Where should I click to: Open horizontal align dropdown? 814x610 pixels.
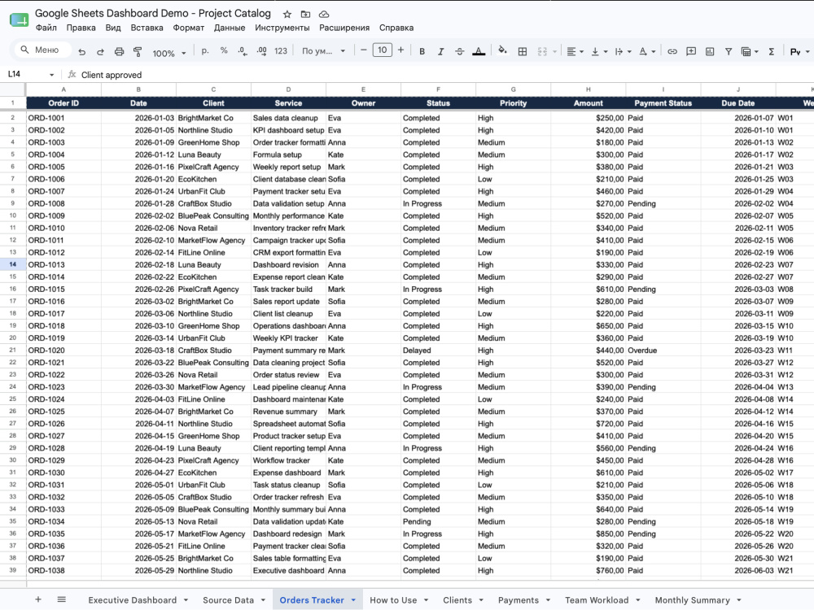coord(575,51)
